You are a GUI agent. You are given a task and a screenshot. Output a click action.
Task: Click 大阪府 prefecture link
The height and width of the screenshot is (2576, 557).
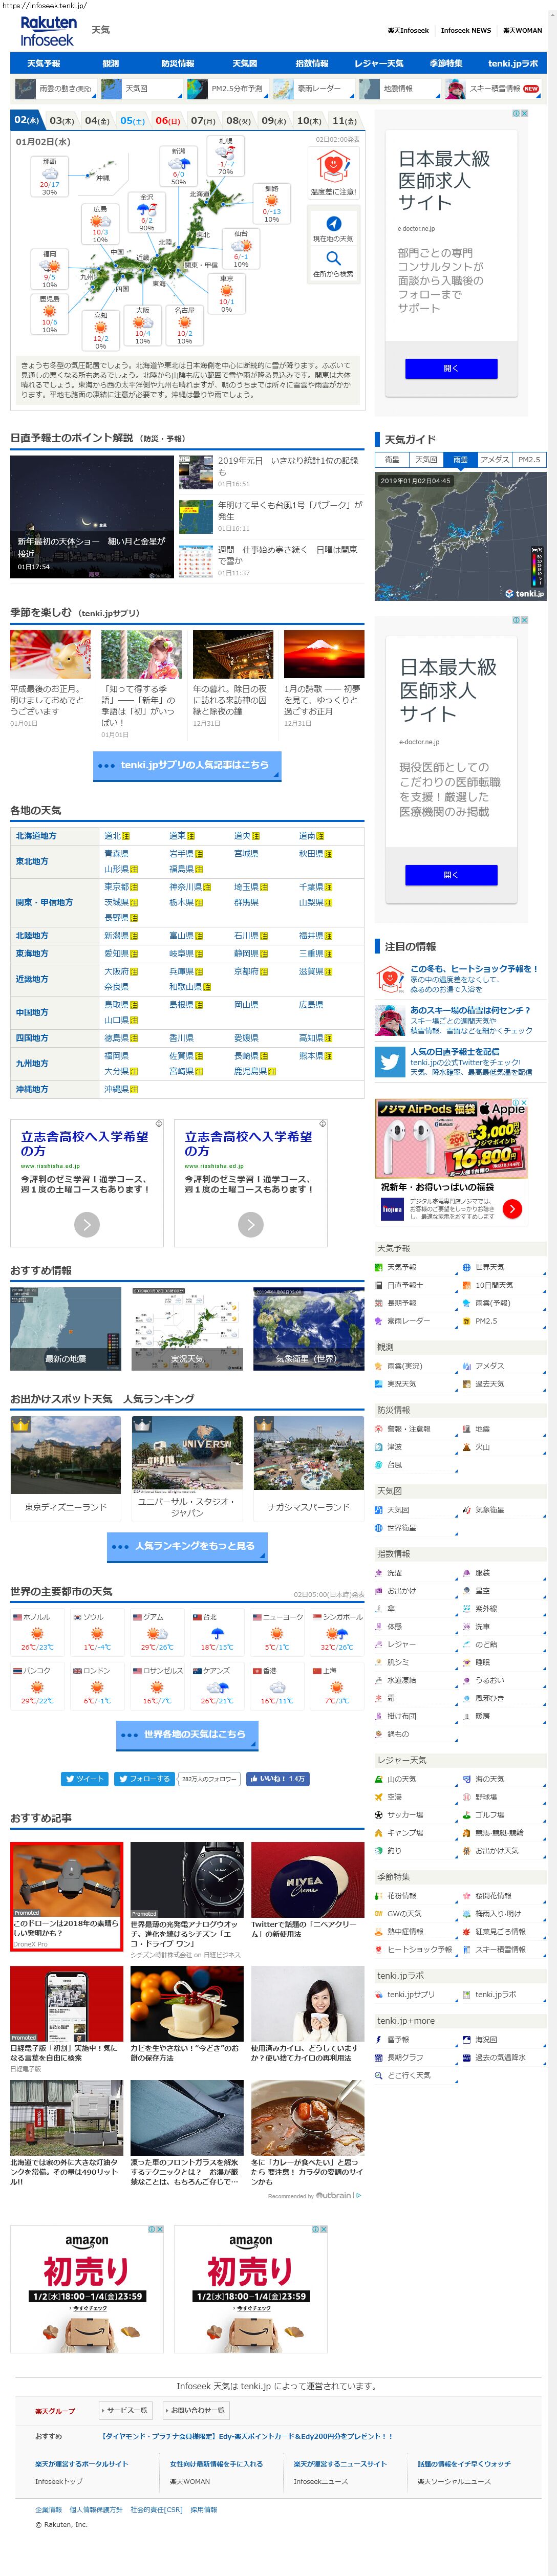click(117, 971)
